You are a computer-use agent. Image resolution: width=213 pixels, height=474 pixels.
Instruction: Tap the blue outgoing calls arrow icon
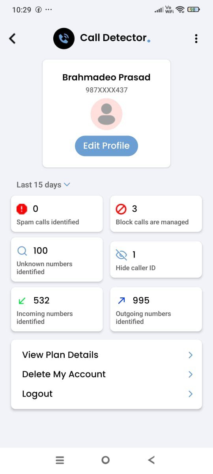pos(121,301)
